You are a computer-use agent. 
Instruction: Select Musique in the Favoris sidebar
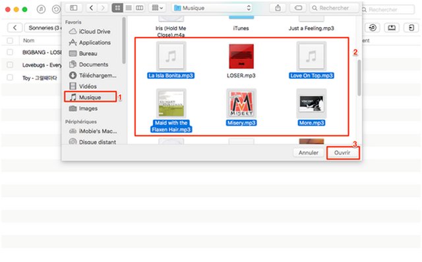point(90,97)
